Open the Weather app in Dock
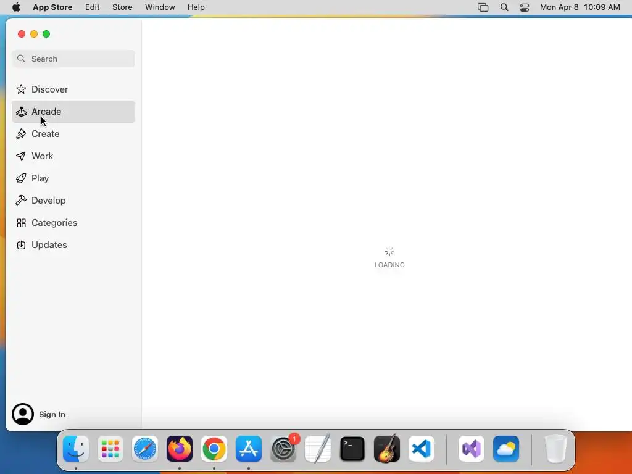 [506, 449]
